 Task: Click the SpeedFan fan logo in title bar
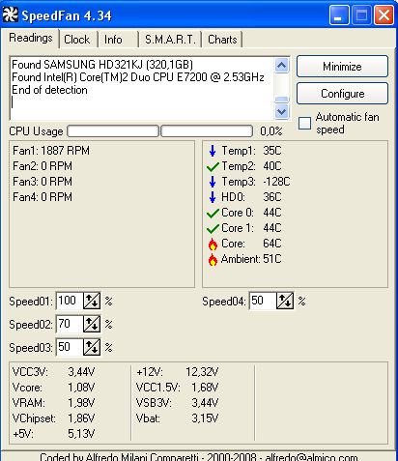pyautogui.click(x=11, y=15)
